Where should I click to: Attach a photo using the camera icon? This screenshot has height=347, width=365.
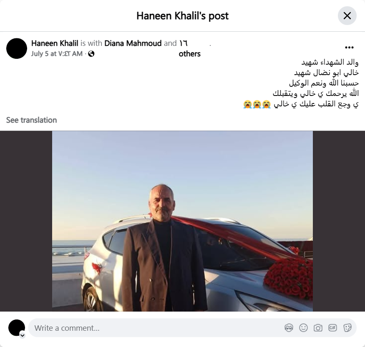tap(318, 328)
